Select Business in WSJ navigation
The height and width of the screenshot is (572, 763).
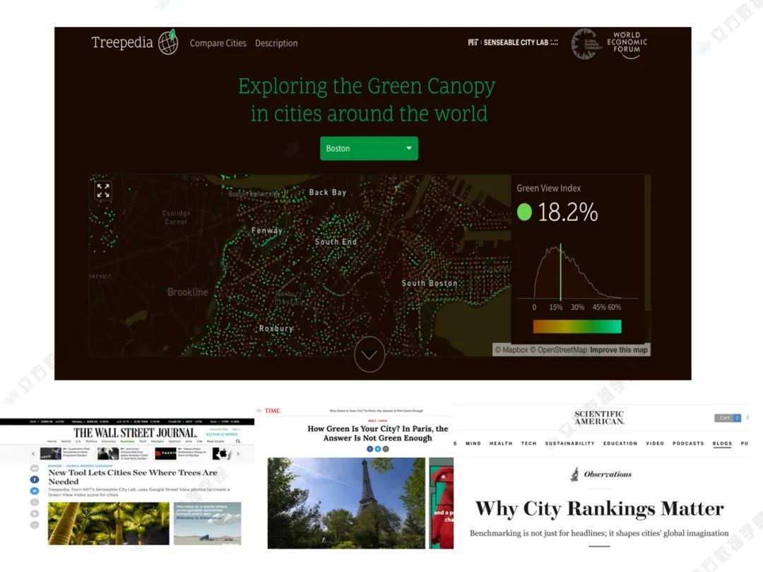(127, 441)
